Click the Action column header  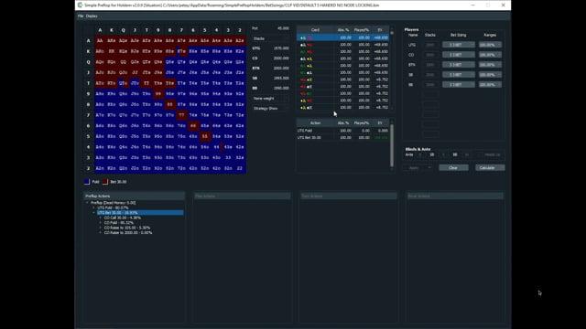pos(315,122)
